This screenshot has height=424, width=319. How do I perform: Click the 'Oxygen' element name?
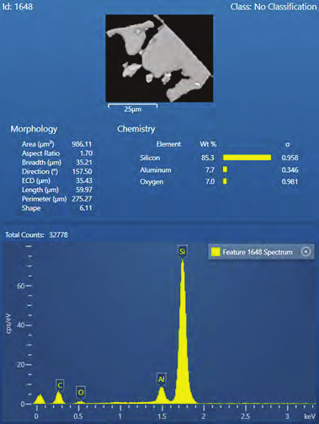click(152, 182)
